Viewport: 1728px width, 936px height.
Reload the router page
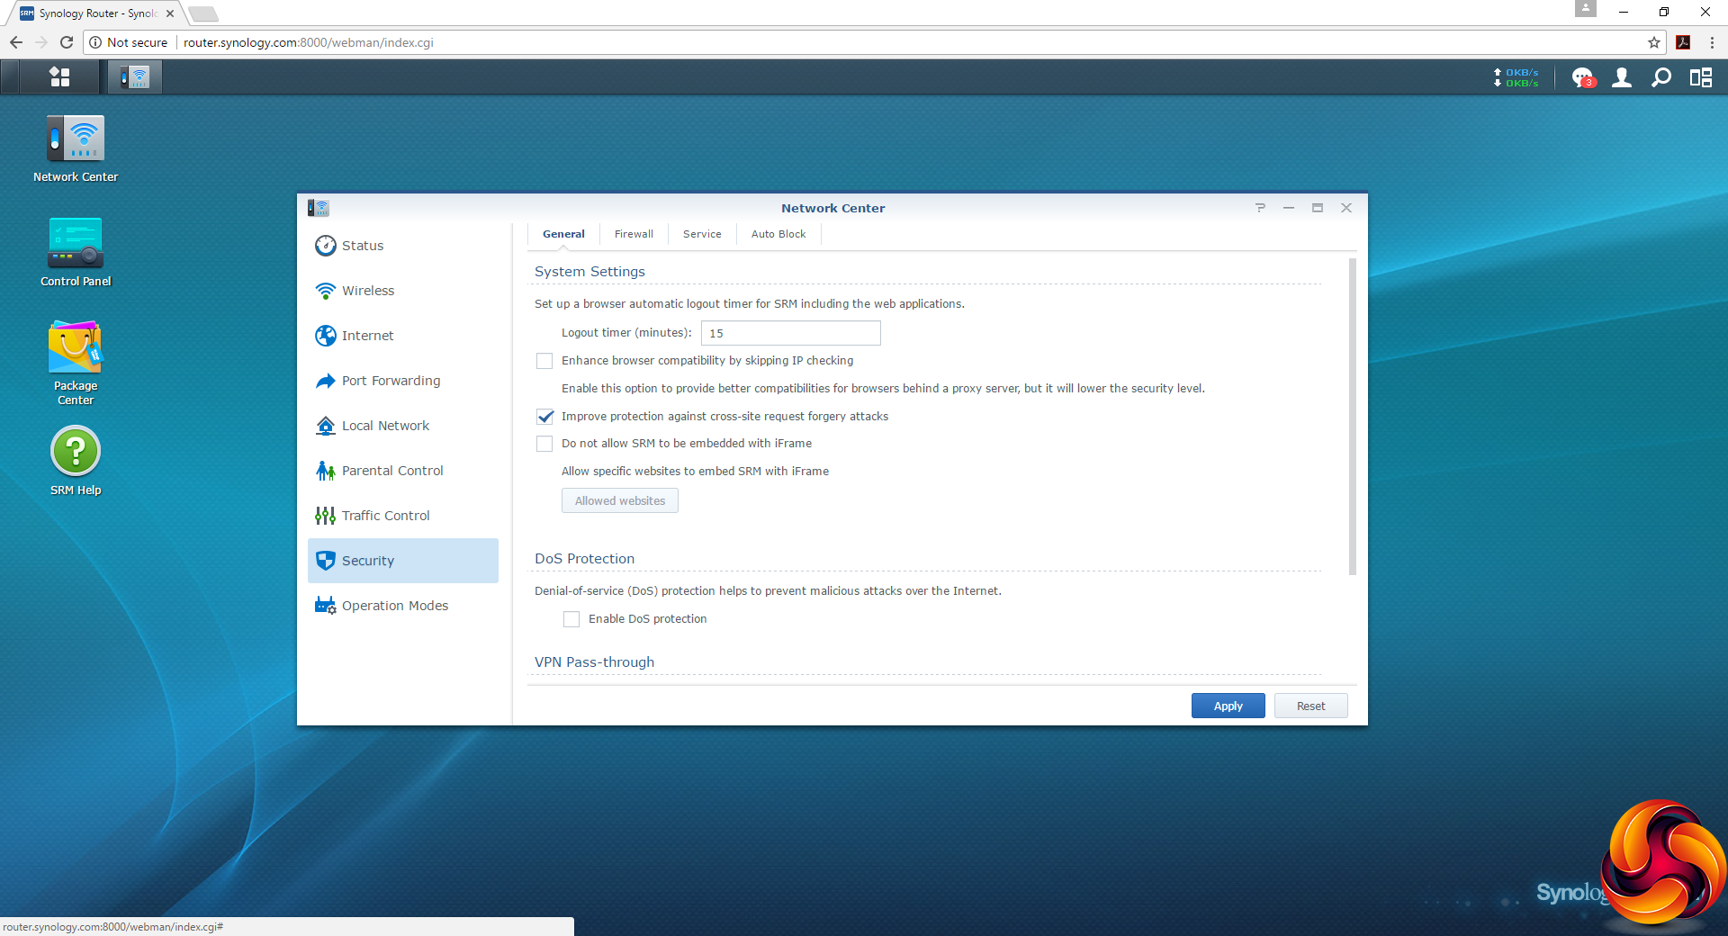pyautogui.click(x=67, y=42)
